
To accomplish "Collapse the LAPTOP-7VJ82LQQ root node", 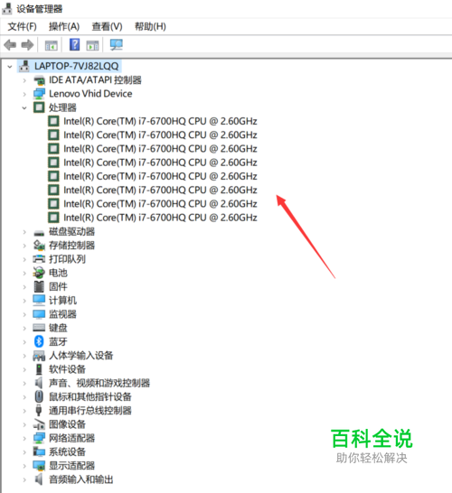I will point(10,67).
